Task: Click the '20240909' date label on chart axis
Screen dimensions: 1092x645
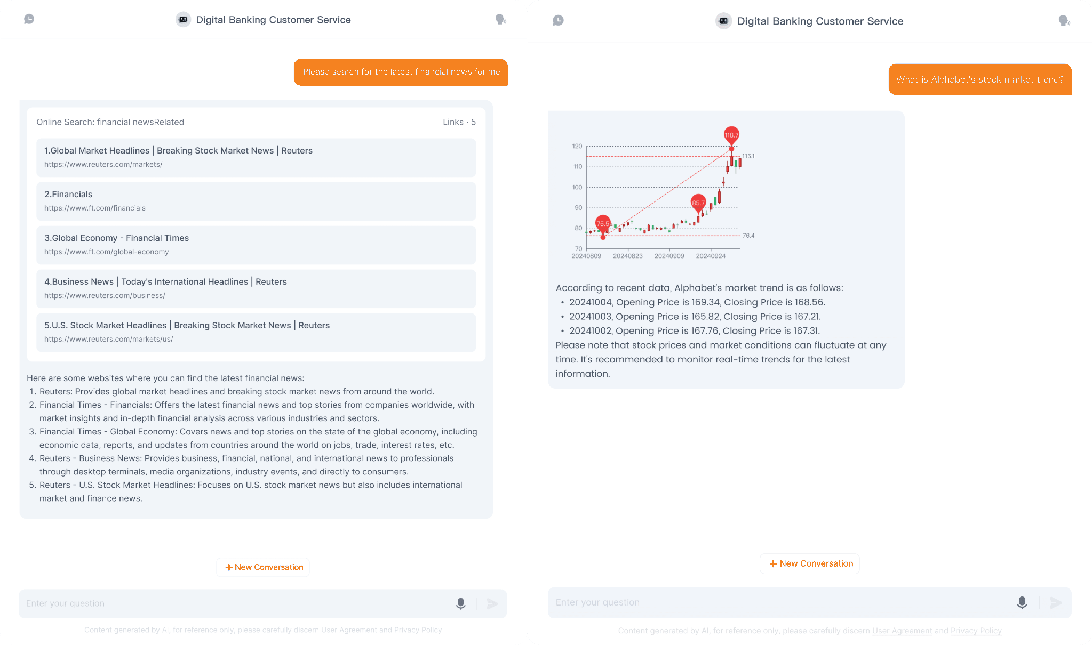Action: coord(669,256)
